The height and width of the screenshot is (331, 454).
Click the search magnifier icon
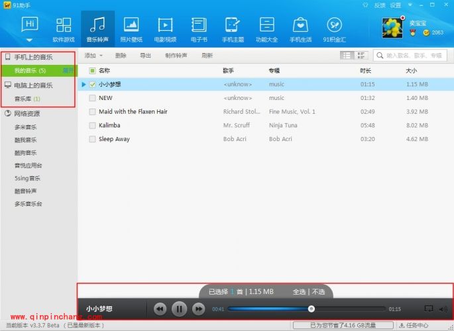[x=380, y=56]
